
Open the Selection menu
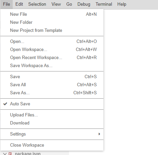click(37, 4)
